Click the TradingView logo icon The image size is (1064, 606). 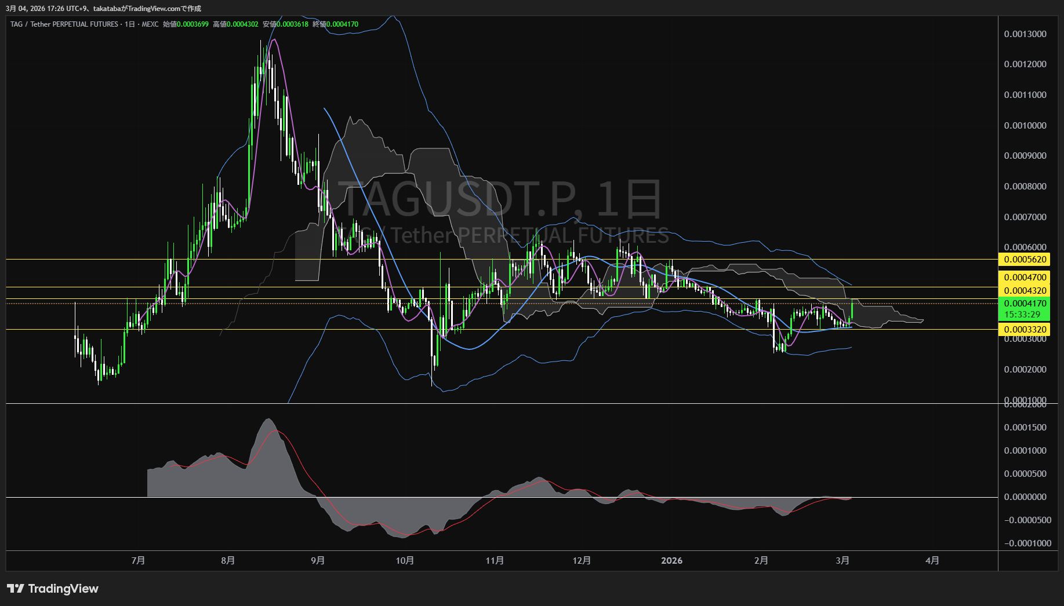(15, 589)
